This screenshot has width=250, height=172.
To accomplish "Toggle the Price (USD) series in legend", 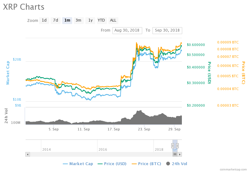I will [x=112, y=164].
